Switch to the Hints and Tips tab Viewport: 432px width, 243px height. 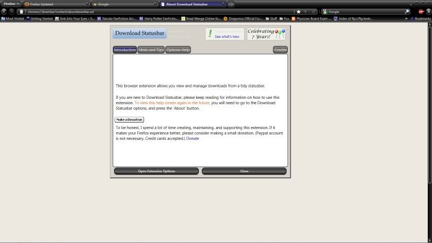[x=151, y=50]
